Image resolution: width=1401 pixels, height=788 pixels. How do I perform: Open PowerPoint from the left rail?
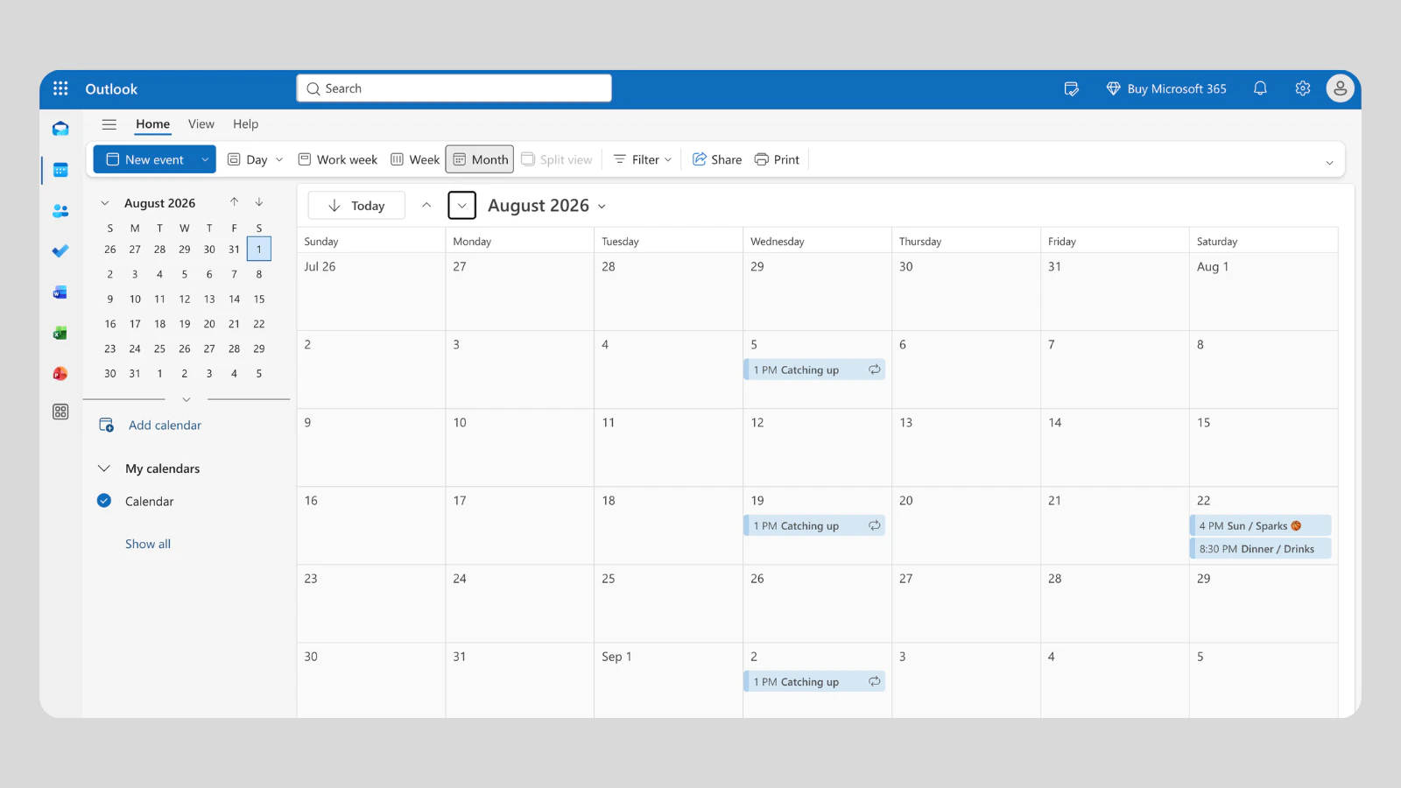[x=60, y=374]
